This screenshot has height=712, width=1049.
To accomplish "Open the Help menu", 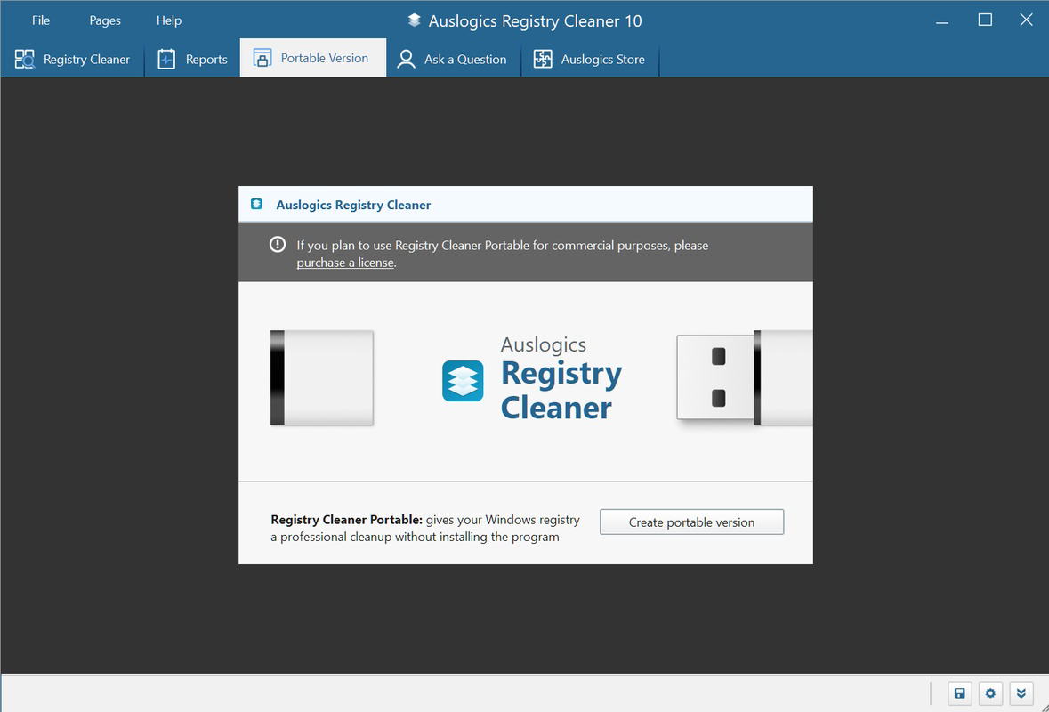I will (168, 20).
